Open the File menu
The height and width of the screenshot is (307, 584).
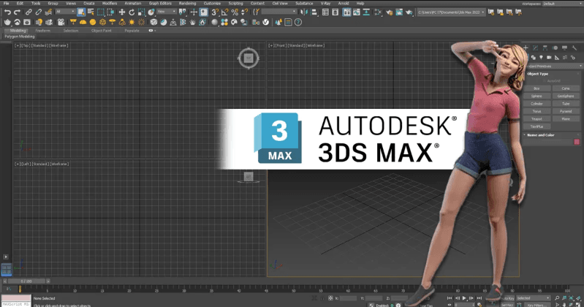tap(6, 4)
